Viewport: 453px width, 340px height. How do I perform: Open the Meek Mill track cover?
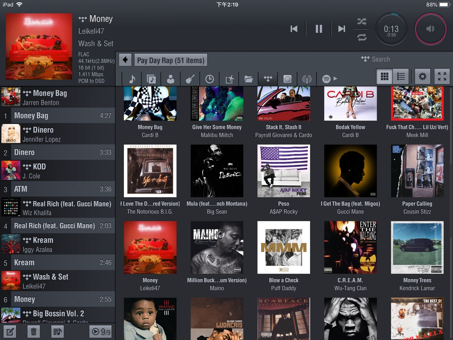tap(417, 104)
